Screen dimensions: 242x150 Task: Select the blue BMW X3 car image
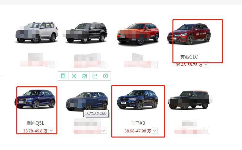click(138, 99)
